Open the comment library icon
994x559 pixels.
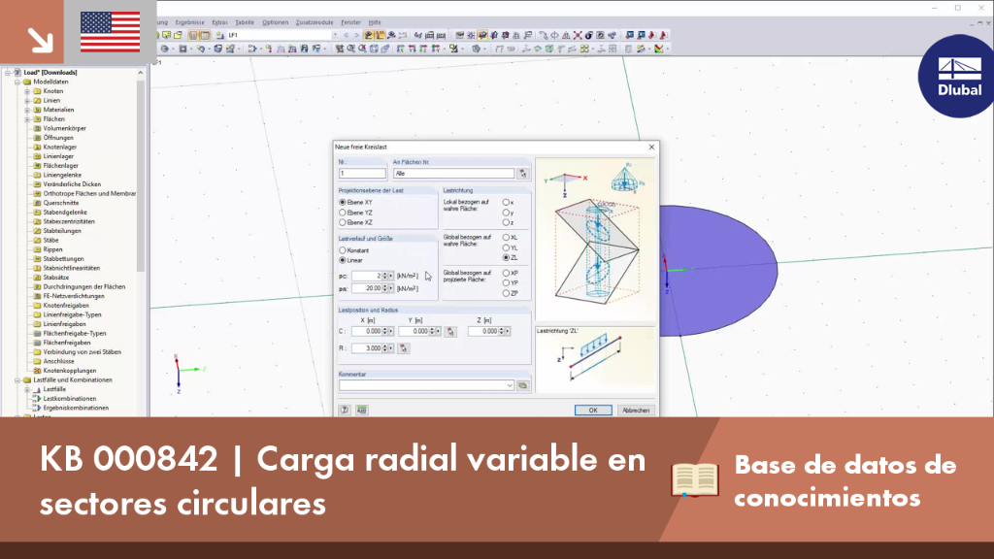coord(523,385)
